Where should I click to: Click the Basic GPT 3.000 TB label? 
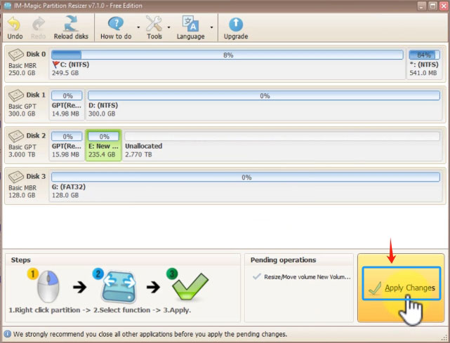(x=22, y=151)
